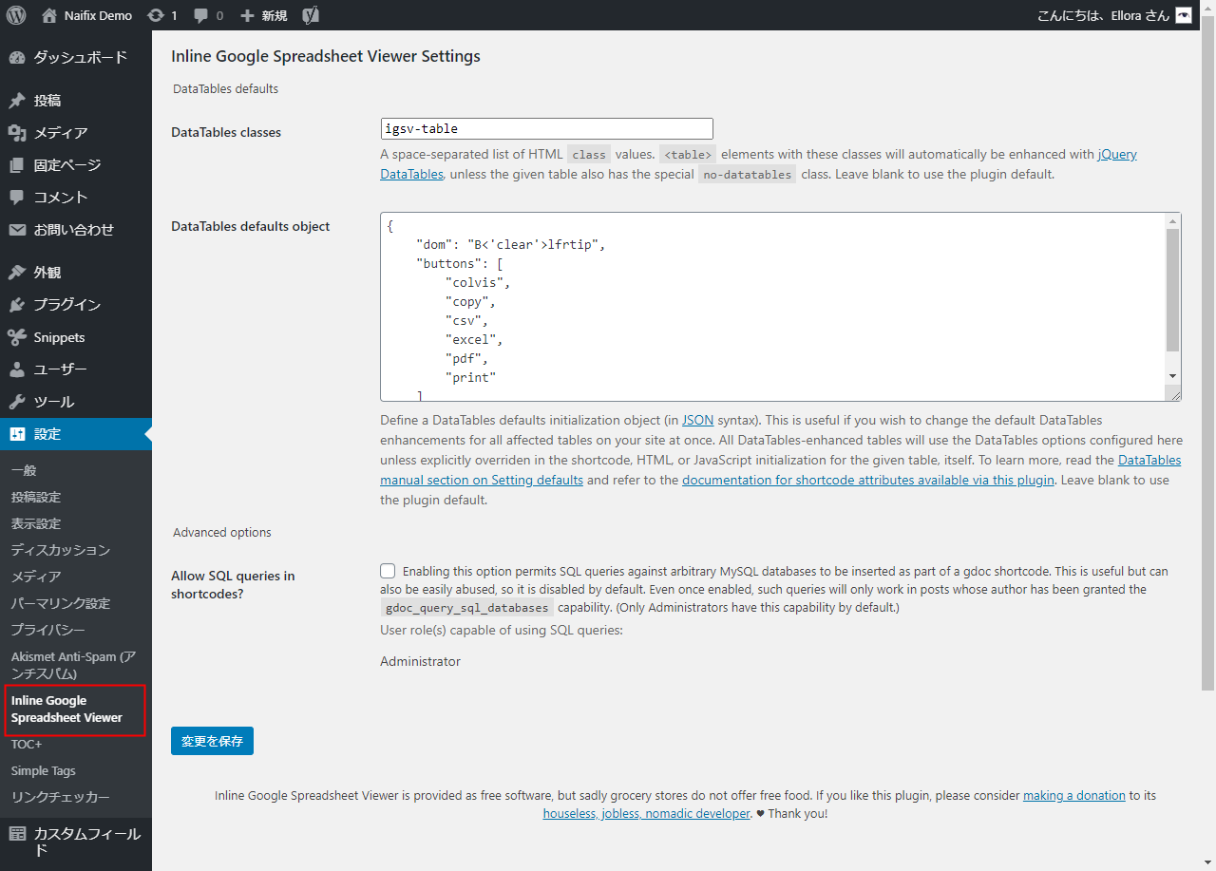Screen dimensions: 1216x871
Task: Go to 表示設定 submenu
Action: click(36, 523)
